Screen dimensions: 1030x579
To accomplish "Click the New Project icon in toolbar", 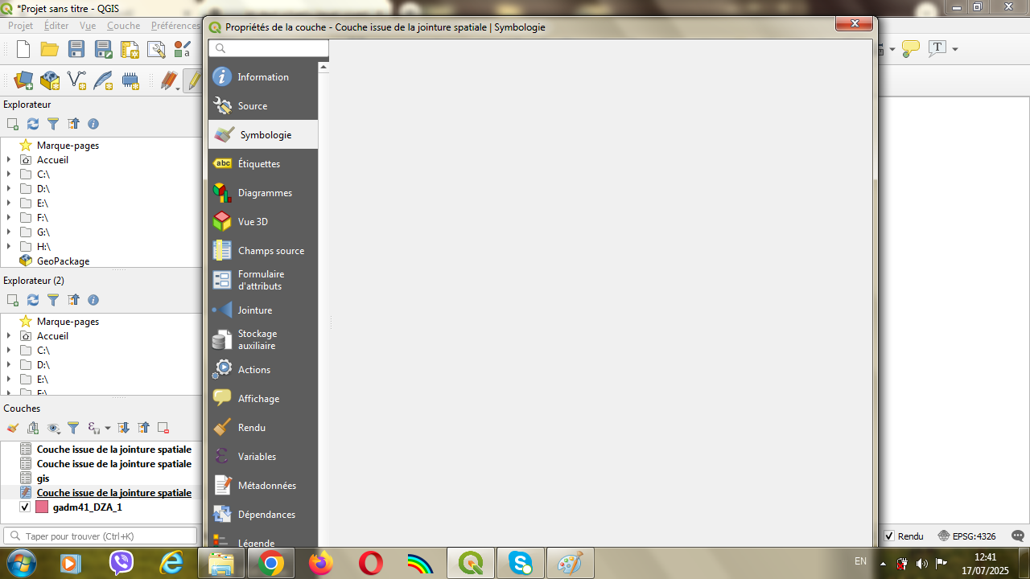I will 23,49.
